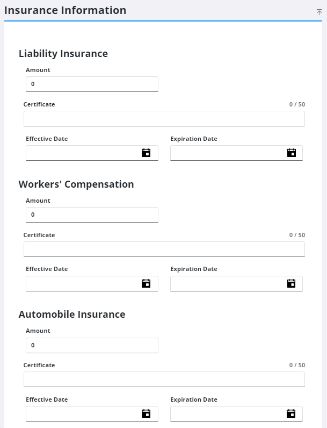Open calendar for Workers' Compensation Expiration Date
327x428 pixels.
(x=292, y=283)
